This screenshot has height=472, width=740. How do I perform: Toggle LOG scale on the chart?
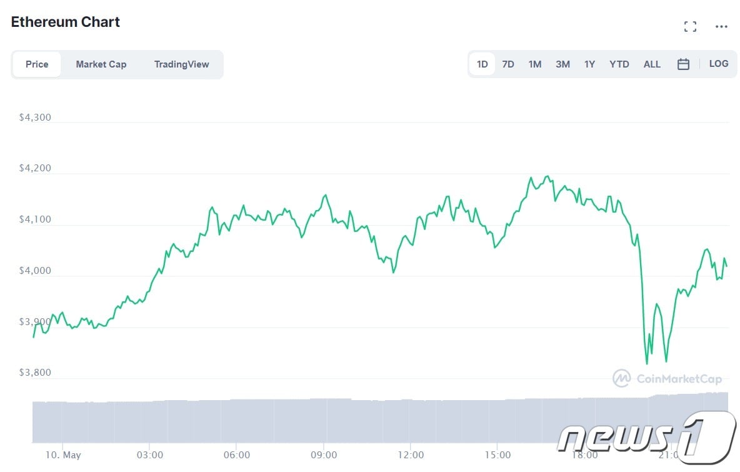click(x=719, y=64)
